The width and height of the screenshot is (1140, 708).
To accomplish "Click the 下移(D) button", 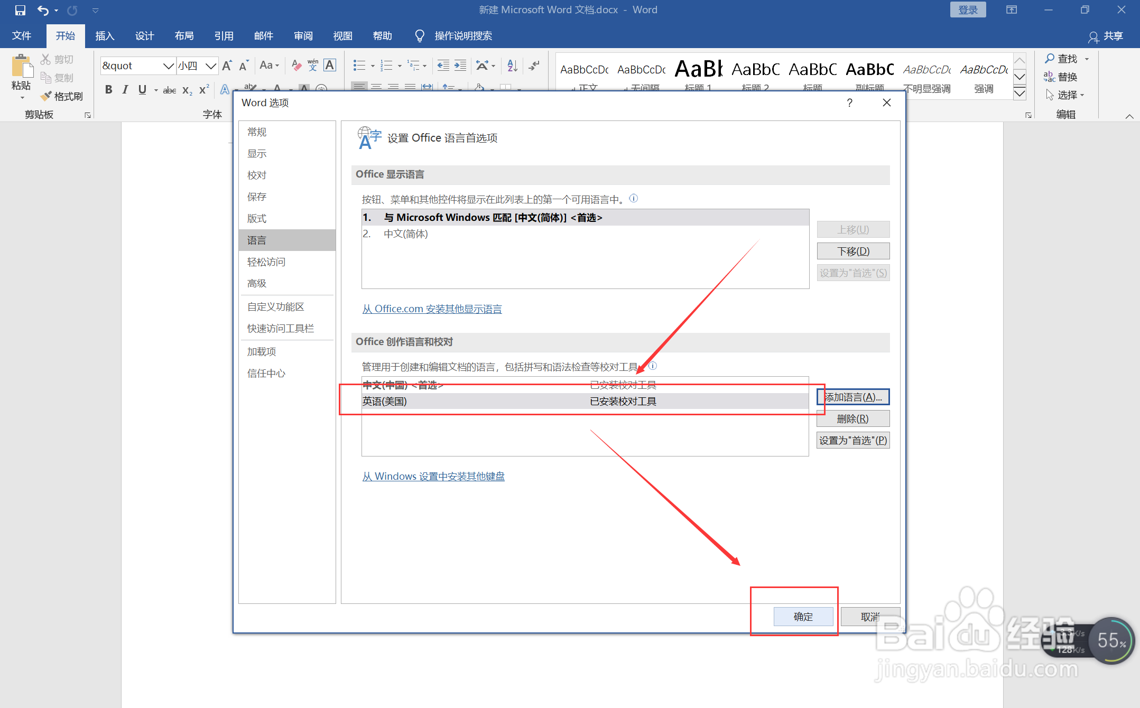I will [853, 251].
